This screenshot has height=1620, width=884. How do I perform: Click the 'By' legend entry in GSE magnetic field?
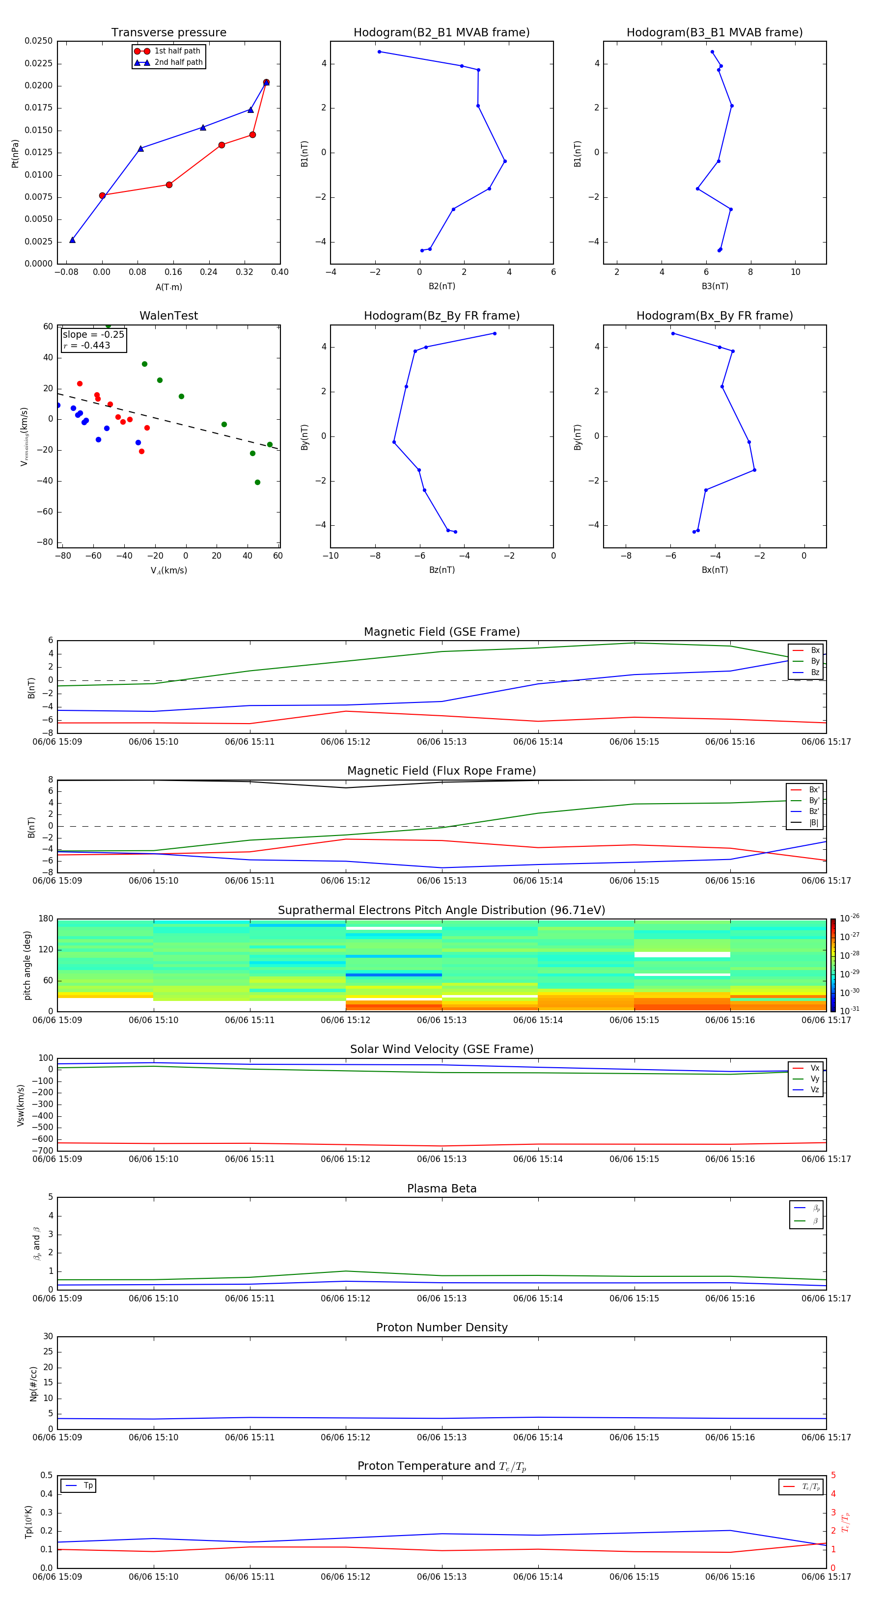(806, 662)
